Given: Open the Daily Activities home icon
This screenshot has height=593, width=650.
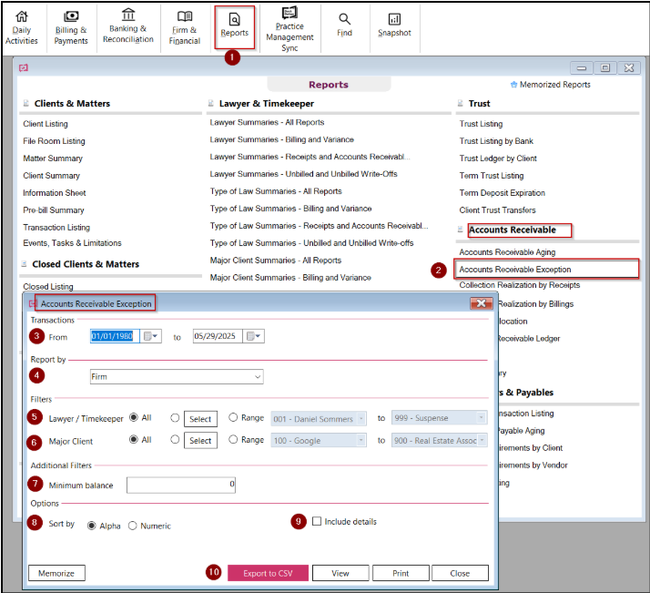Looking at the screenshot, I should (22, 16).
